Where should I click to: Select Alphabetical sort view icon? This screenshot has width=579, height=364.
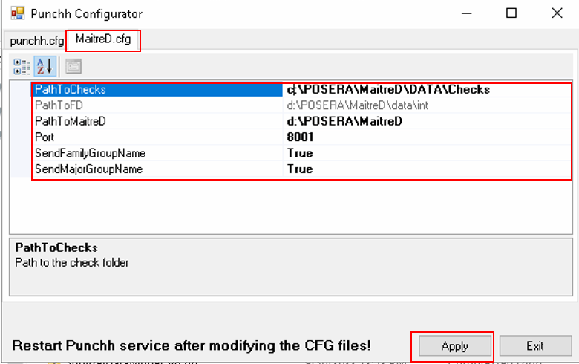pos(45,67)
